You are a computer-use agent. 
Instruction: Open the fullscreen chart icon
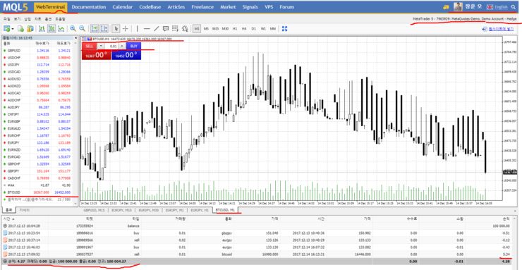[284, 29]
